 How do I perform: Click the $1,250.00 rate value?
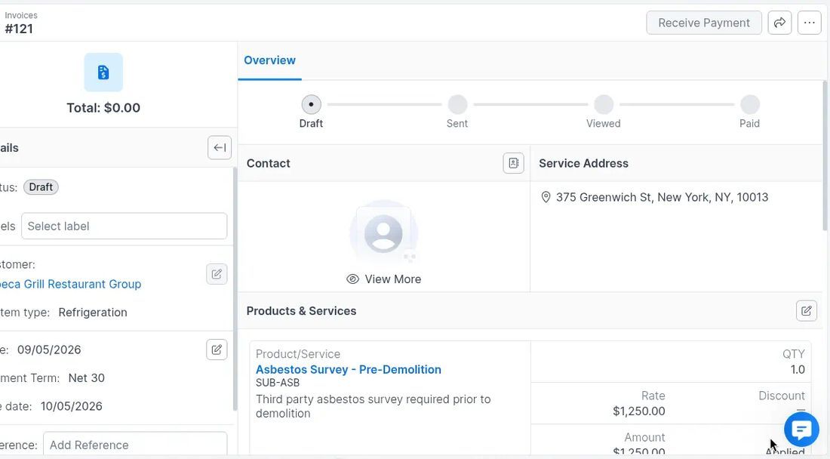point(639,411)
